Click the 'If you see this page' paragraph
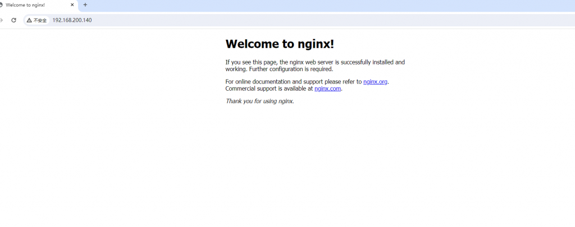The width and height of the screenshot is (575, 227). tap(315, 66)
